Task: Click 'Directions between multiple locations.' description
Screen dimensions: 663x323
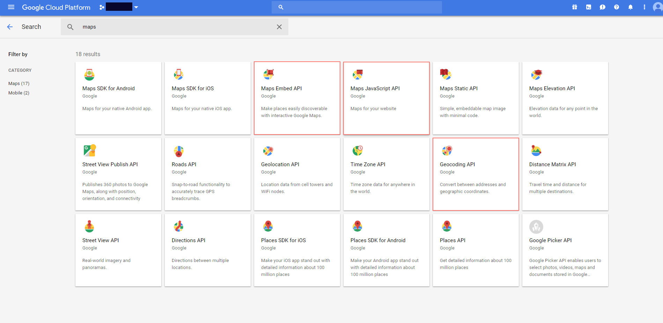Action: tap(200, 264)
